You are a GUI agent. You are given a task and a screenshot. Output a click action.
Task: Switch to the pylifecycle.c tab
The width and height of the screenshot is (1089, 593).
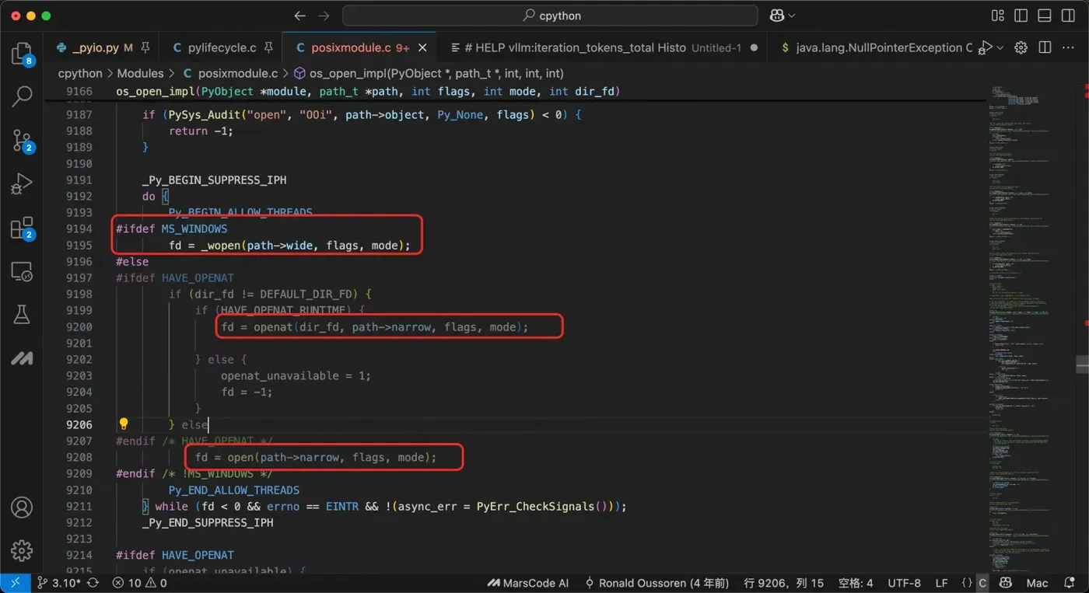click(222, 47)
